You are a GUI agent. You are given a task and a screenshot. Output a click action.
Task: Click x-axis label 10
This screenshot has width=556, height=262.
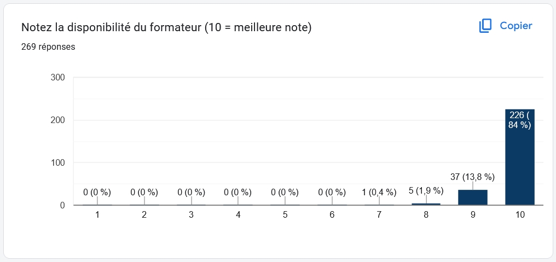coord(519,215)
